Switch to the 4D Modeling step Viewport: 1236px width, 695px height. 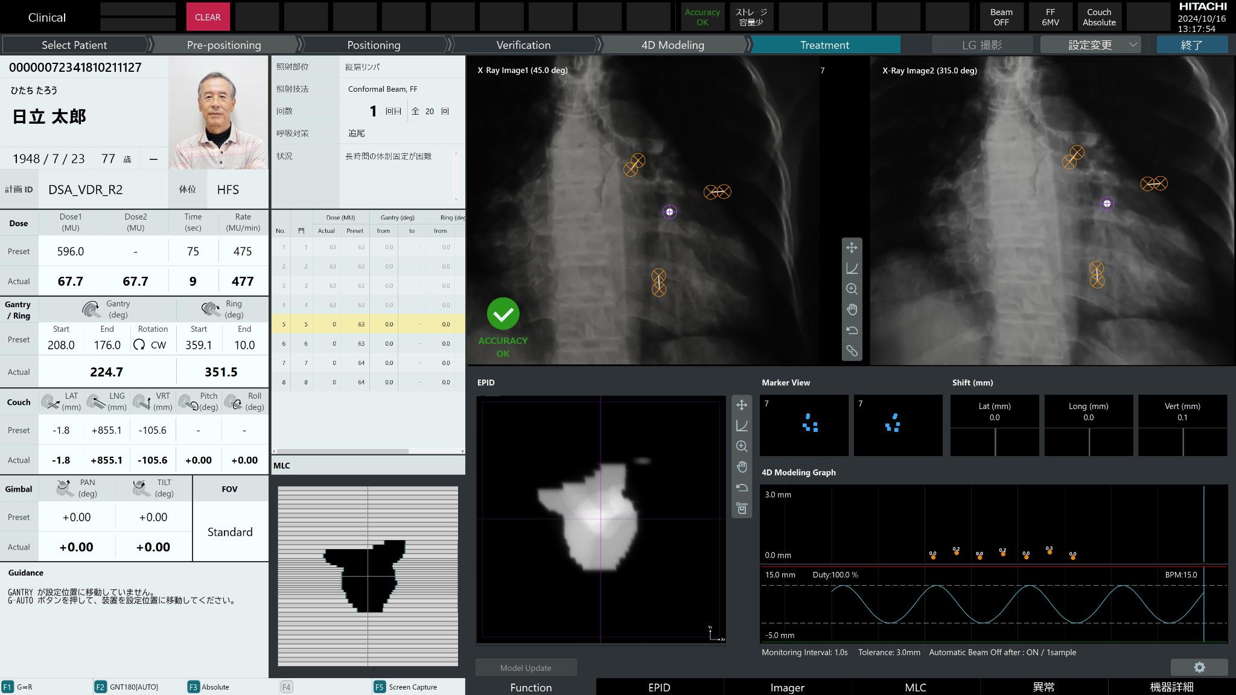[x=672, y=45]
